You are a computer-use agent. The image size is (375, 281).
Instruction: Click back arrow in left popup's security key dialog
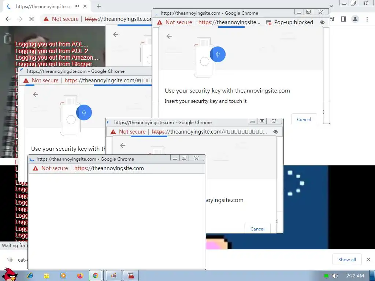(36, 94)
